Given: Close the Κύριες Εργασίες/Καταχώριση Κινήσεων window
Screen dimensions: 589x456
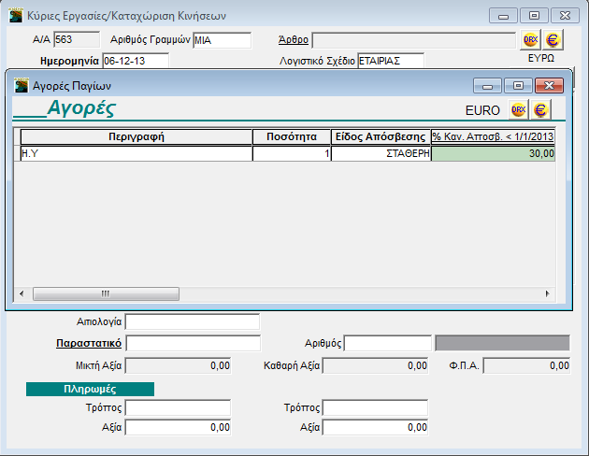Looking at the screenshot, I should [565, 16].
